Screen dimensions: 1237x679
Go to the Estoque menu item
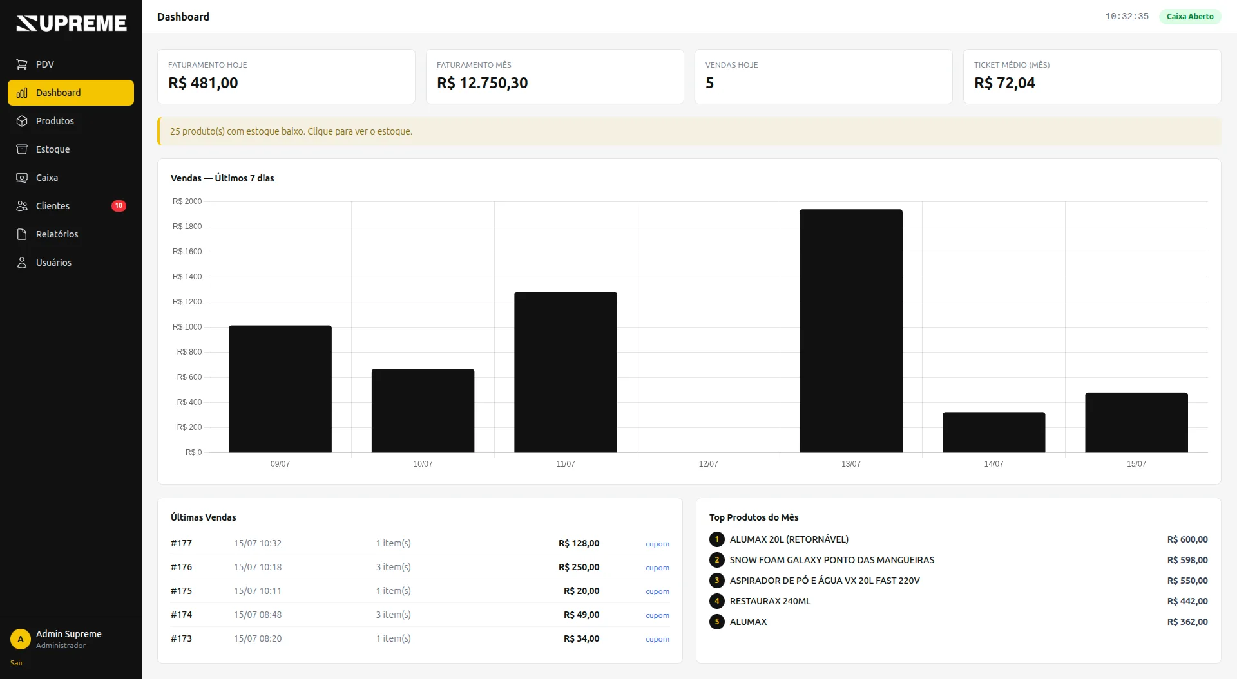tap(71, 149)
